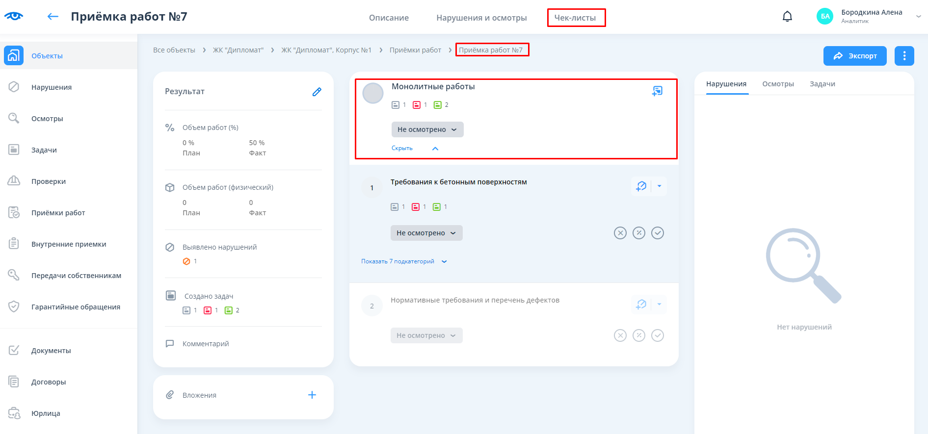Open user profile dropdown for Бородкина Алена
The height and width of the screenshot is (434, 928).
pos(918,17)
